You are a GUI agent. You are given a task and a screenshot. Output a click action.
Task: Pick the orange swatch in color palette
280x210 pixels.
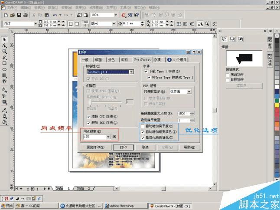click(x=277, y=124)
